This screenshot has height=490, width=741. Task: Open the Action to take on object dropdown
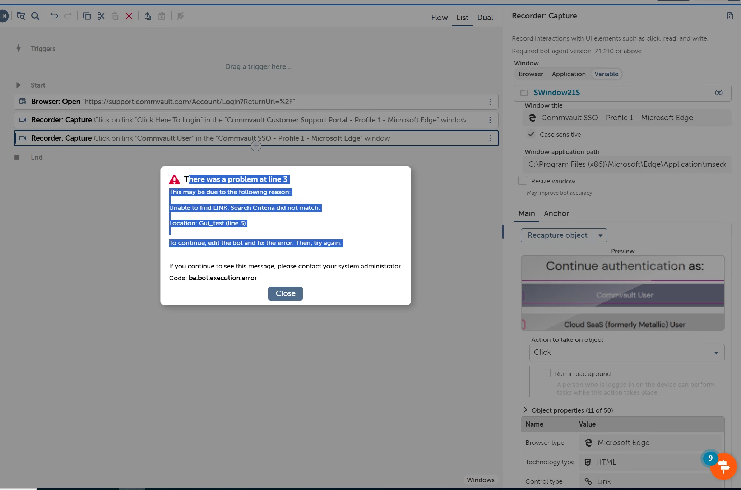[x=627, y=353]
